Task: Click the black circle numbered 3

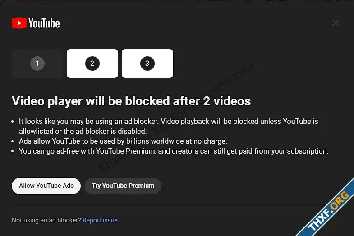Action: click(x=147, y=64)
